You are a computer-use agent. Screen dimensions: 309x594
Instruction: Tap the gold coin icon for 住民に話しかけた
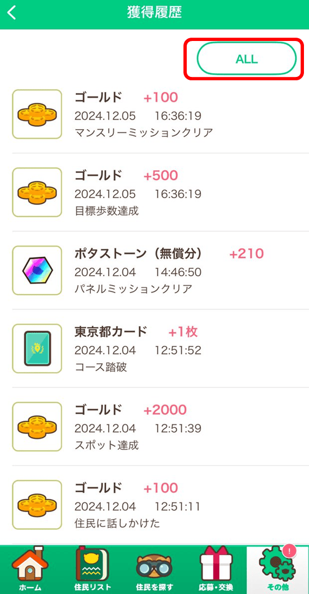37,505
